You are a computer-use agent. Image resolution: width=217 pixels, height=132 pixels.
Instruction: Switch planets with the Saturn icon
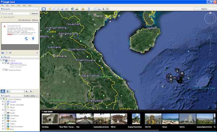[x=83, y=9]
